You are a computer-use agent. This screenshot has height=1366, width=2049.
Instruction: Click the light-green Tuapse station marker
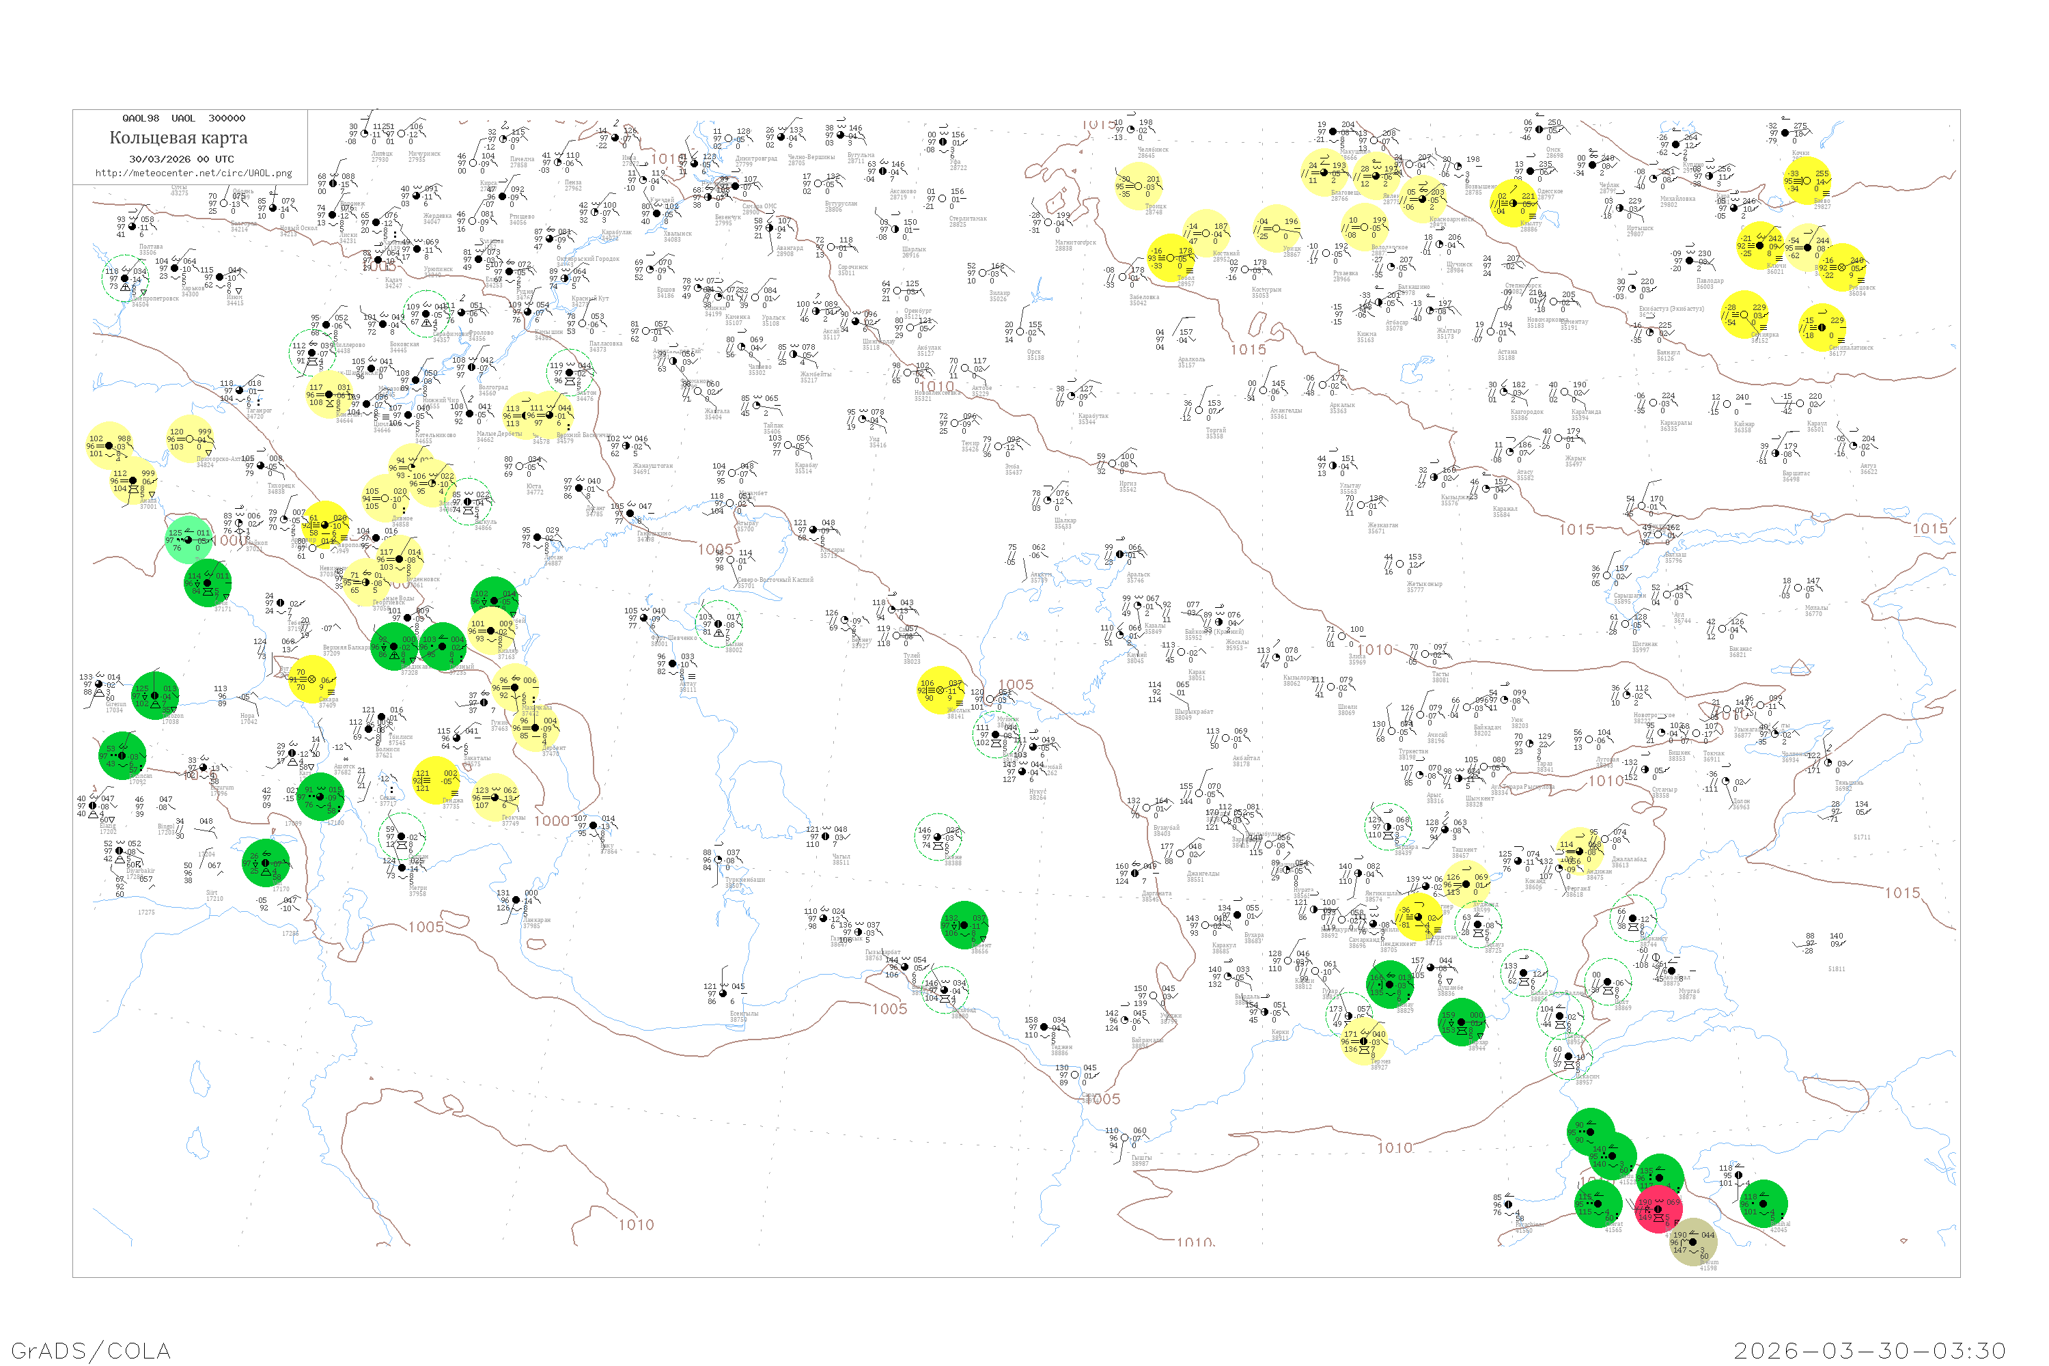(x=189, y=540)
